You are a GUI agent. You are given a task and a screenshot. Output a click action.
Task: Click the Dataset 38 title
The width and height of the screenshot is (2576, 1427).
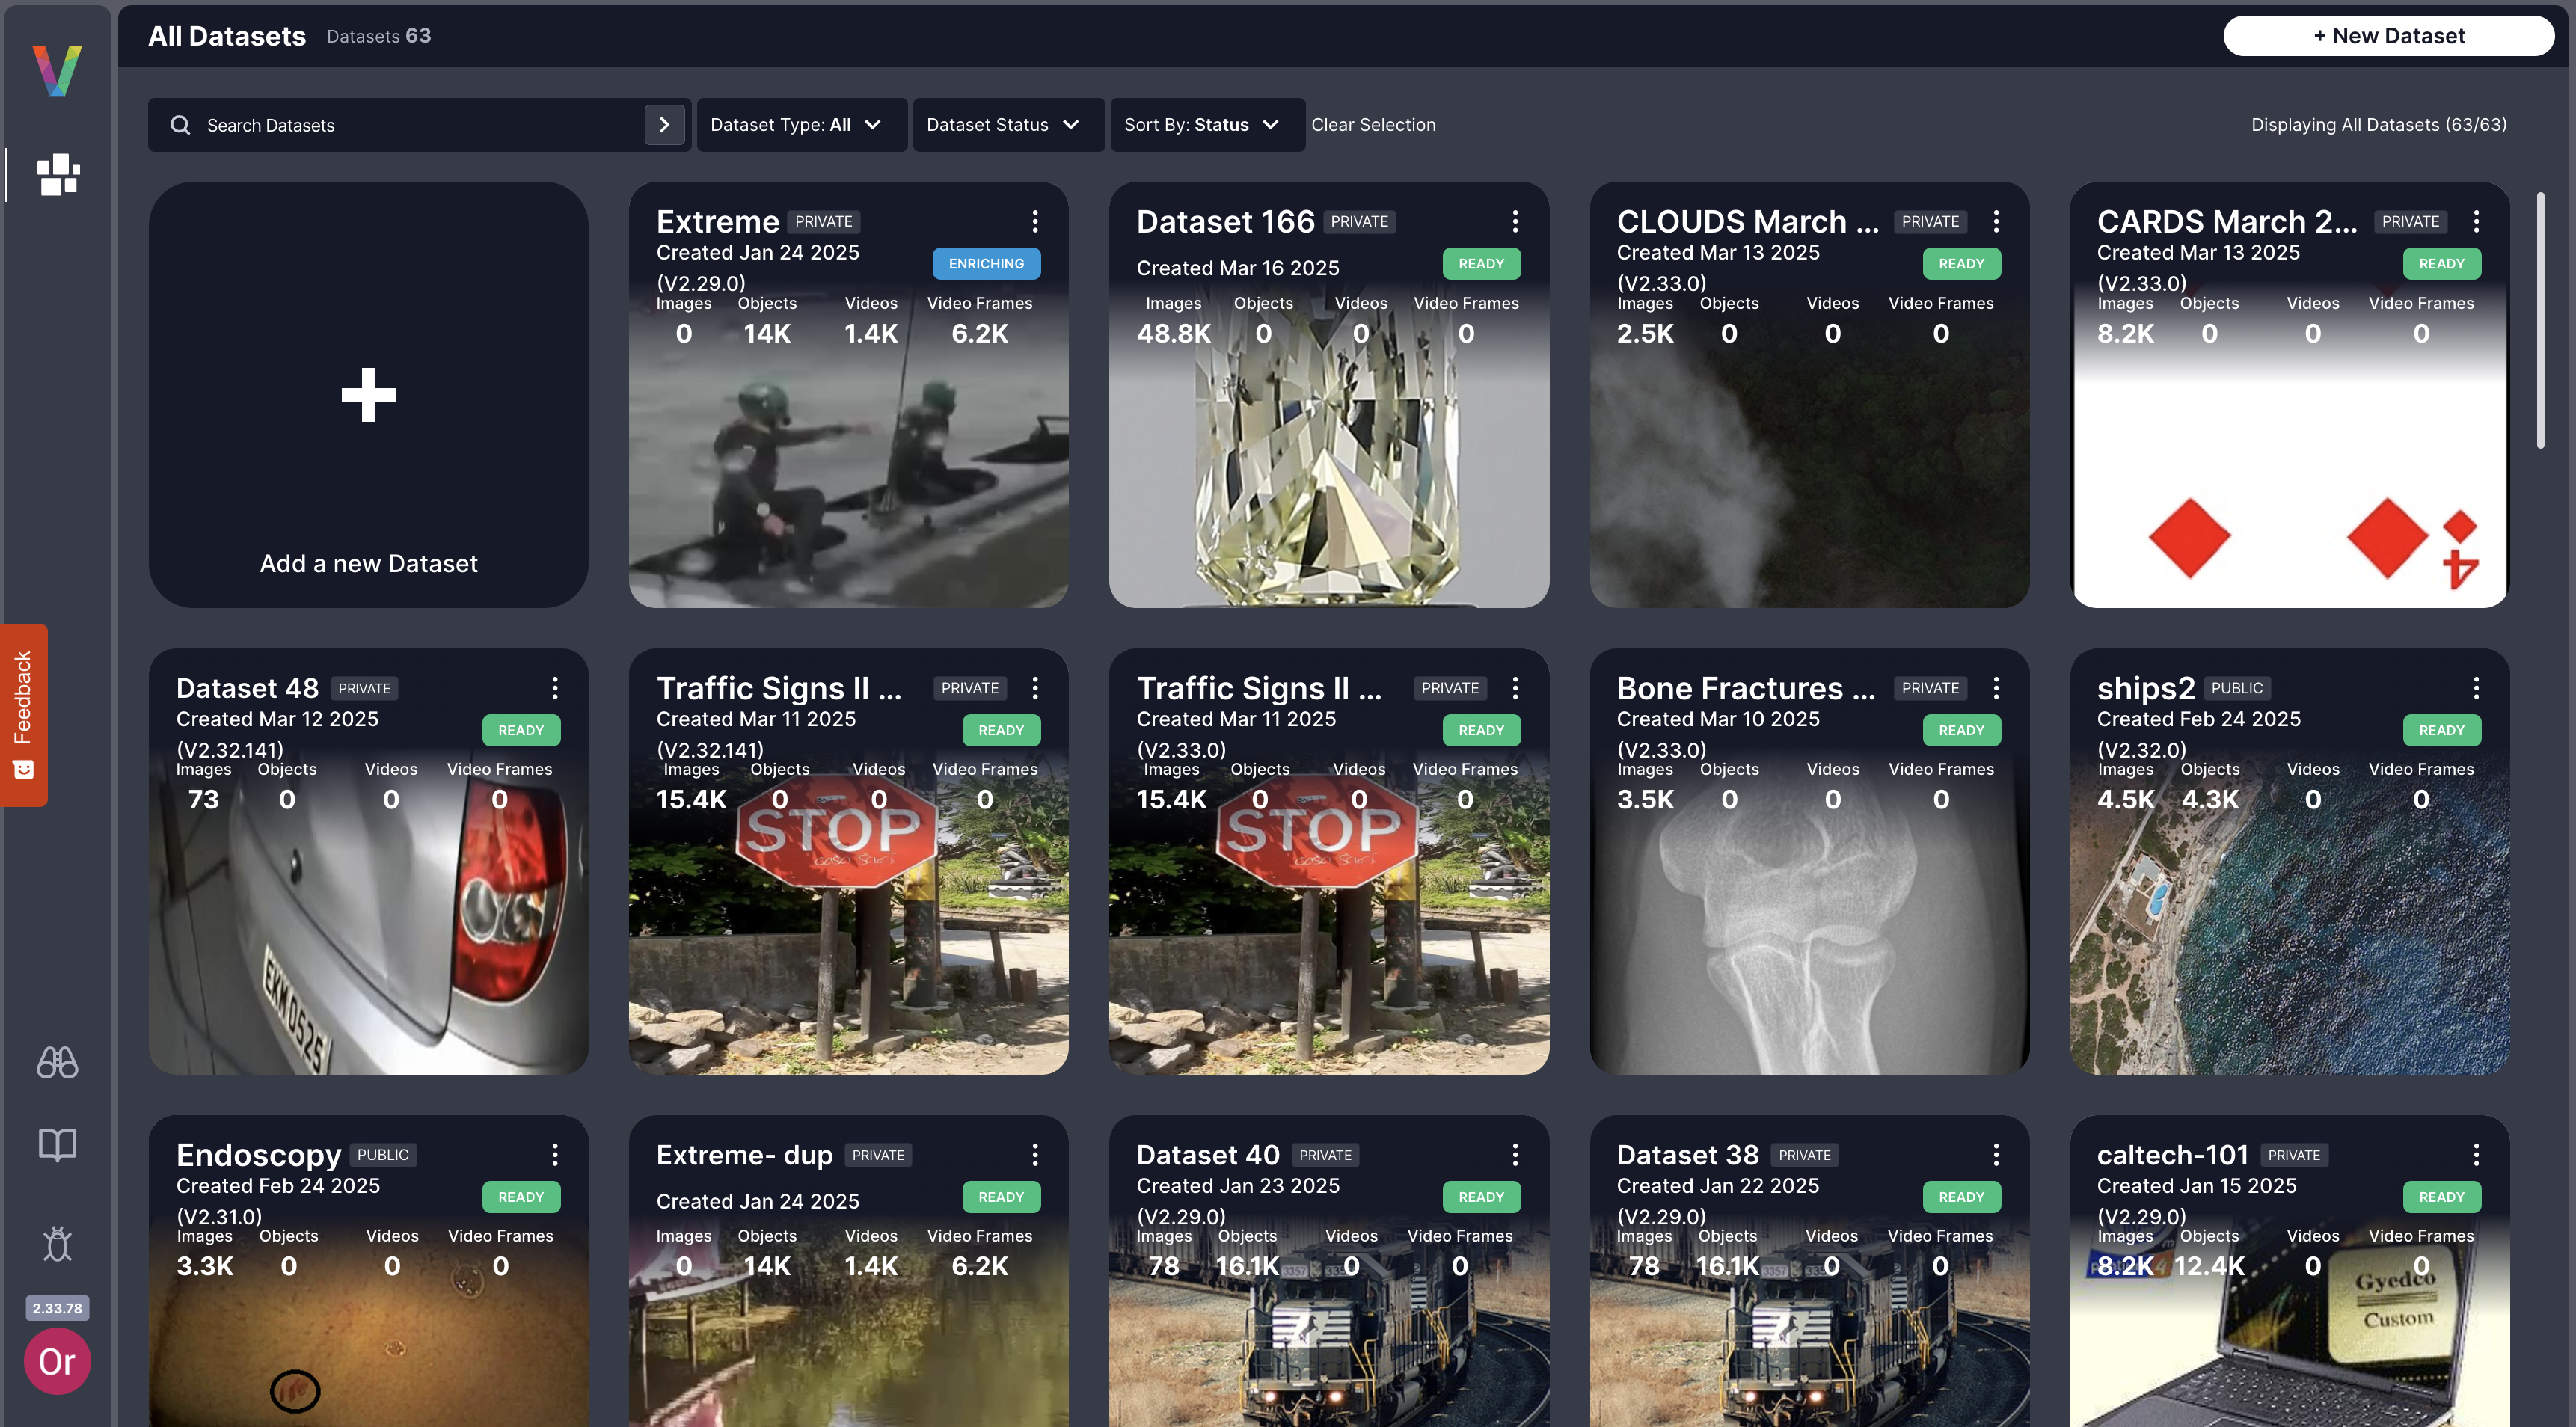pos(1687,1155)
